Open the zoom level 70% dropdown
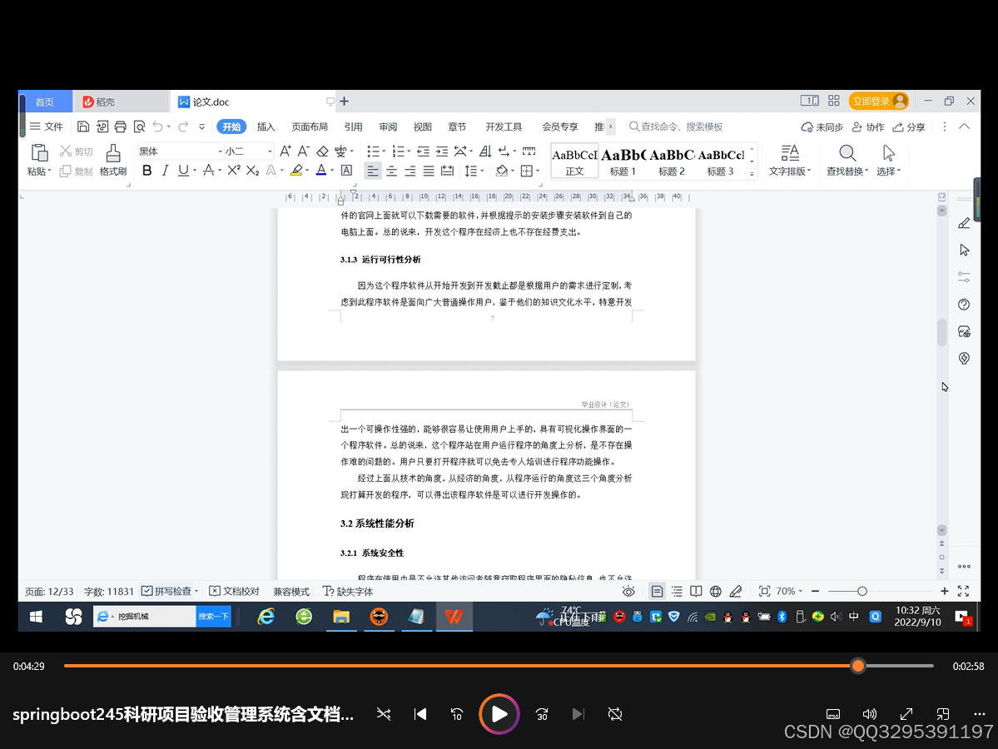Image resolution: width=998 pixels, height=749 pixels. (785, 591)
